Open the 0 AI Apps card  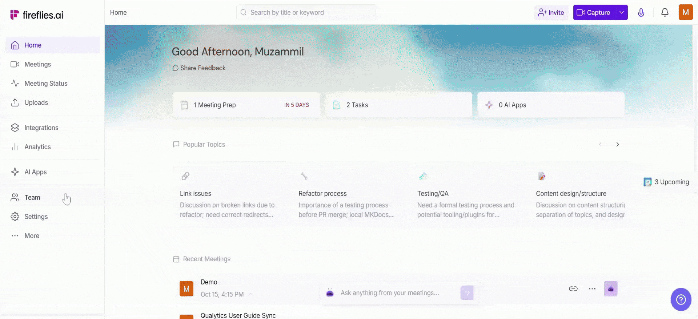pyautogui.click(x=551, y=105)
